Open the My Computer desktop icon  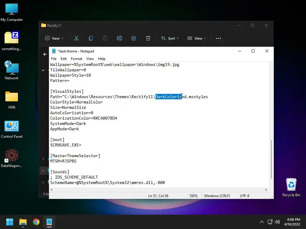(x=12, y=12)
